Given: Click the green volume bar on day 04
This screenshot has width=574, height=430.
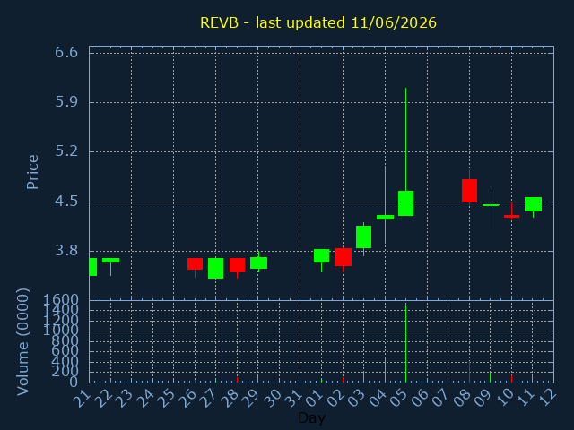Looking at the screenshot, I should 385,370.
